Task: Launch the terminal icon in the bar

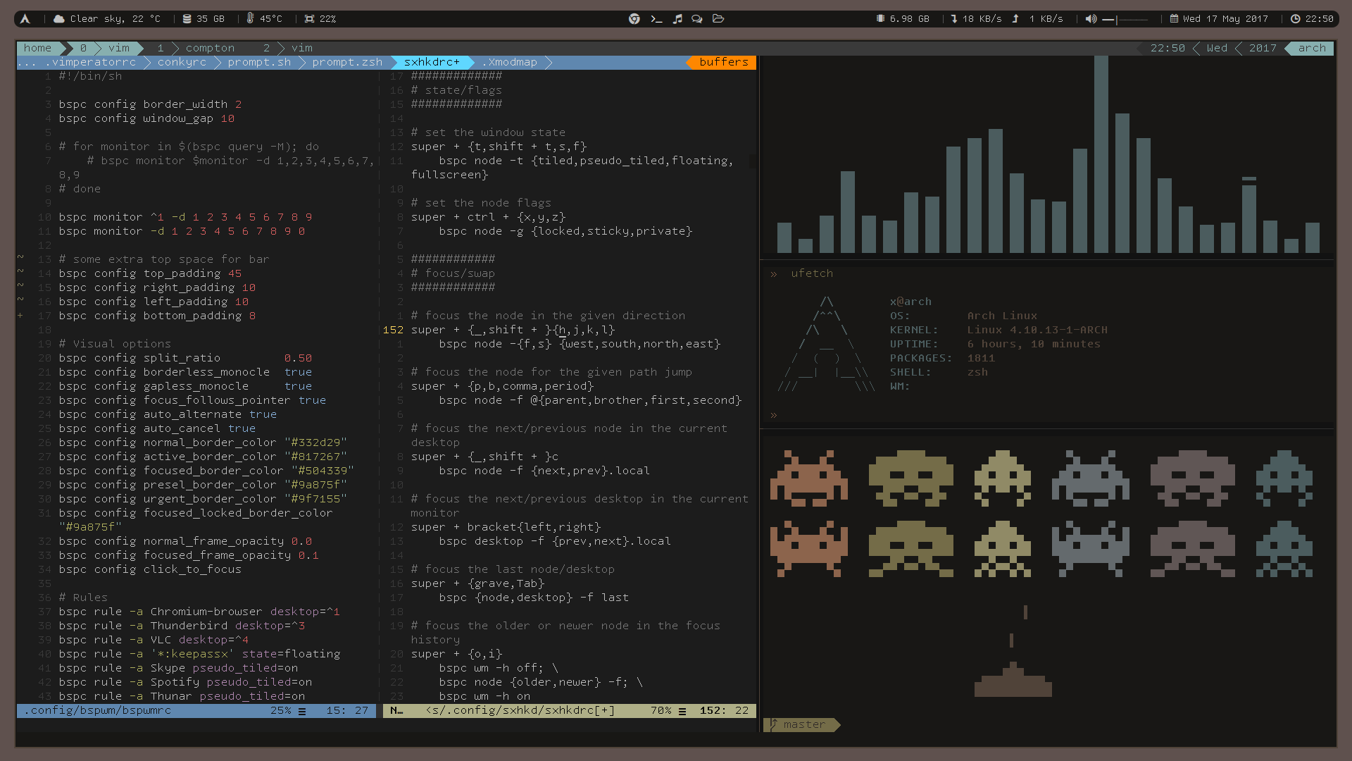Action: (x=656, y=19)
